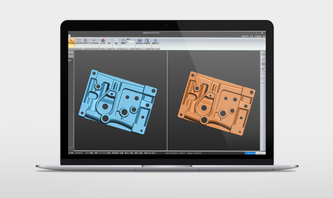Click 智能引导 smart guide at top right
Image resolution: width=333 pixels, height=198 pixels.
point(245,36)
